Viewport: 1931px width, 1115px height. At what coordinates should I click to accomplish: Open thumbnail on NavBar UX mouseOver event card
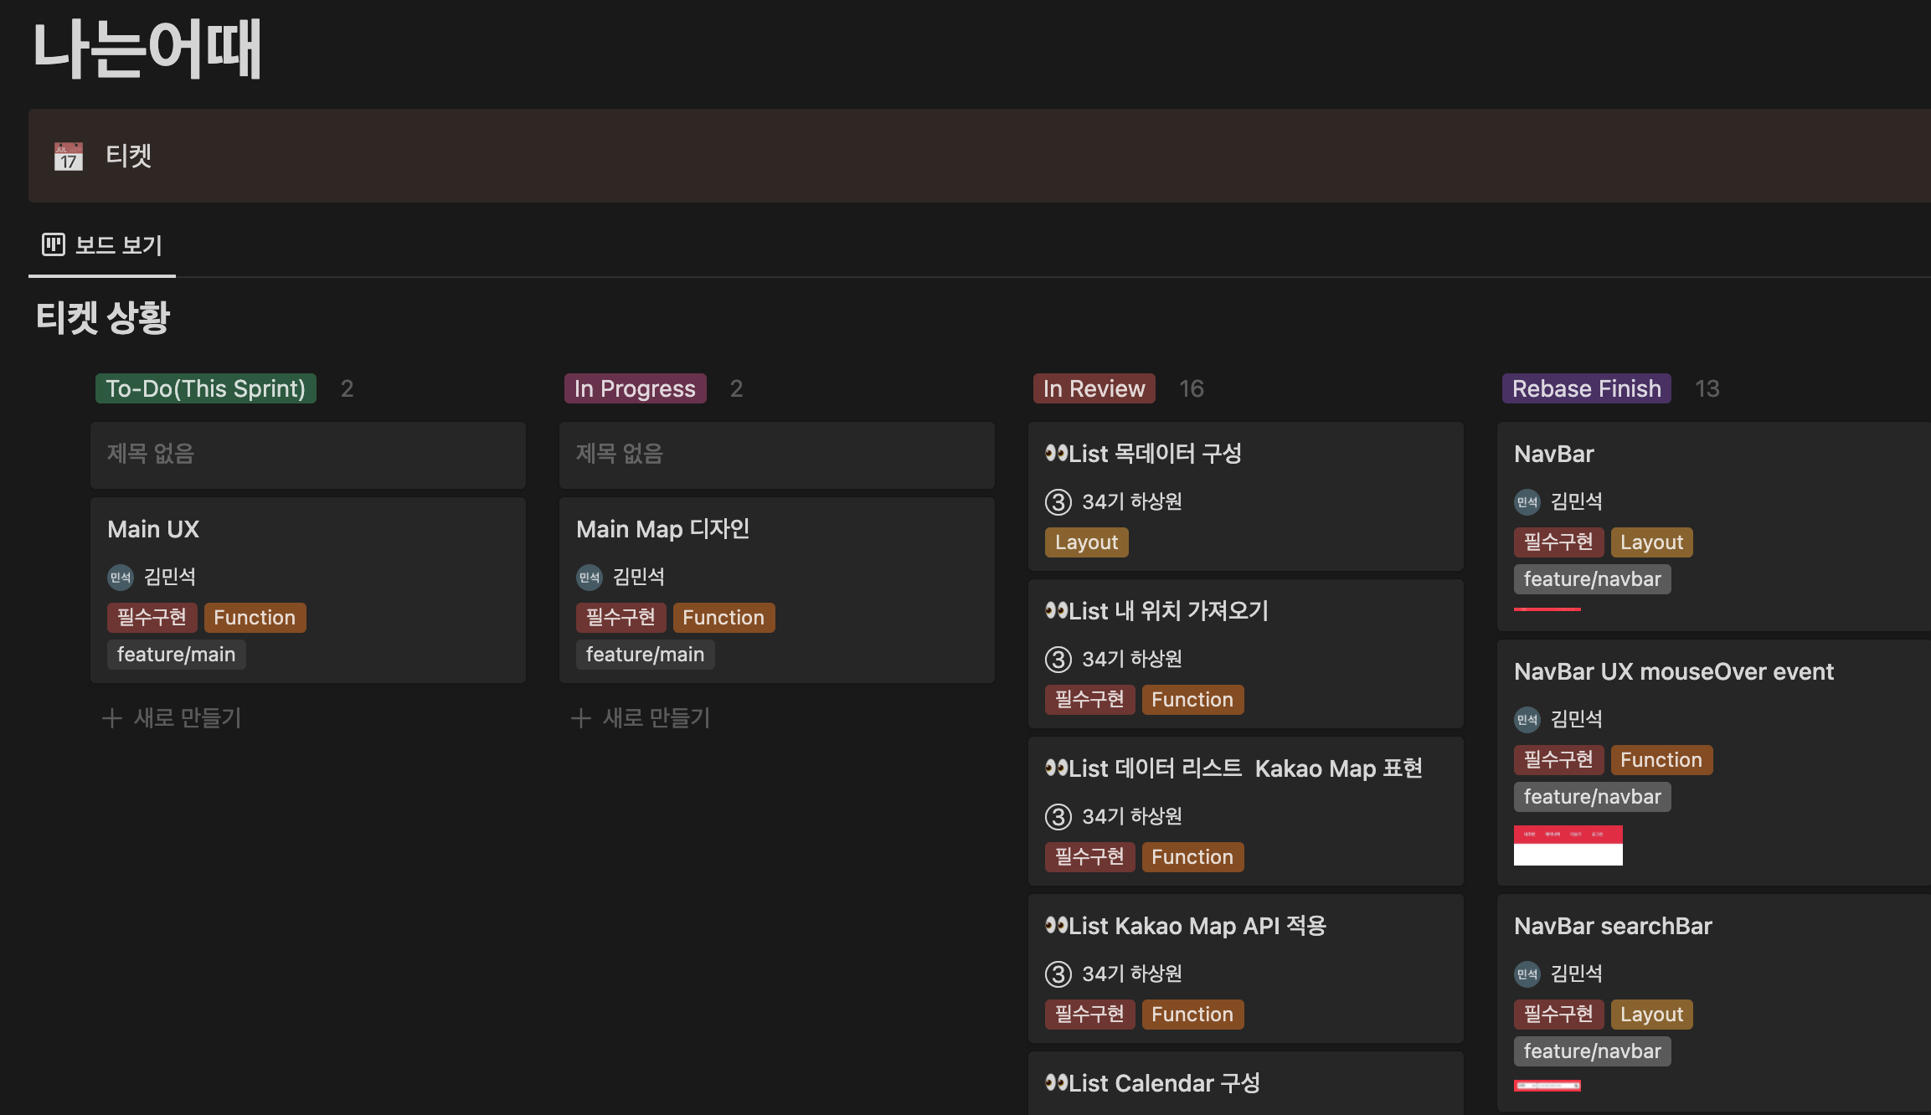[x=1568, y=845]
